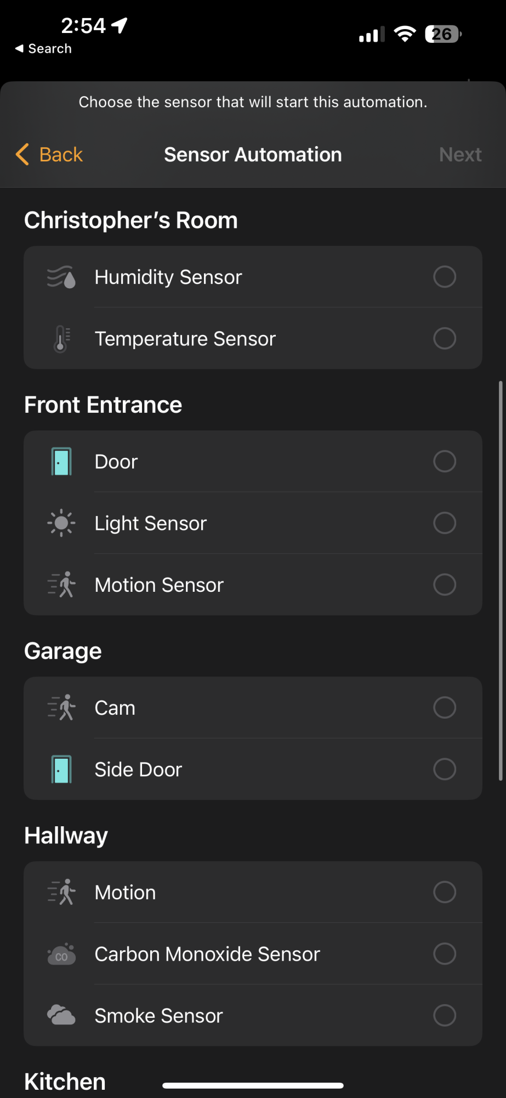Tap the Carbon Monoxide Sensor cloud icon
Screen dimensions: 506x1098
pyautogui.click(x=61, y=954)
